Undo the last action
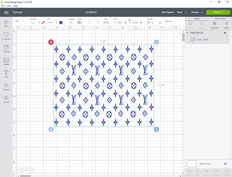This screenshot has height=177, width=232. 17,21
